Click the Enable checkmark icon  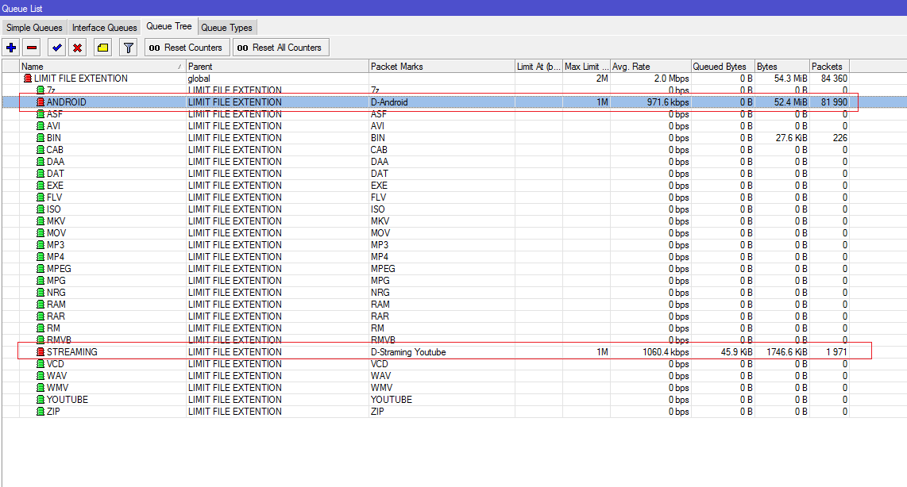[56, 47]
